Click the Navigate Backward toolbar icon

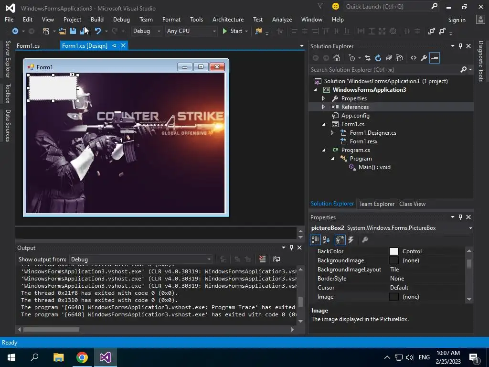click(15, 31)
